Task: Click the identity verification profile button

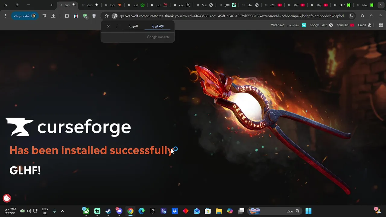Action: click(25, 16)
